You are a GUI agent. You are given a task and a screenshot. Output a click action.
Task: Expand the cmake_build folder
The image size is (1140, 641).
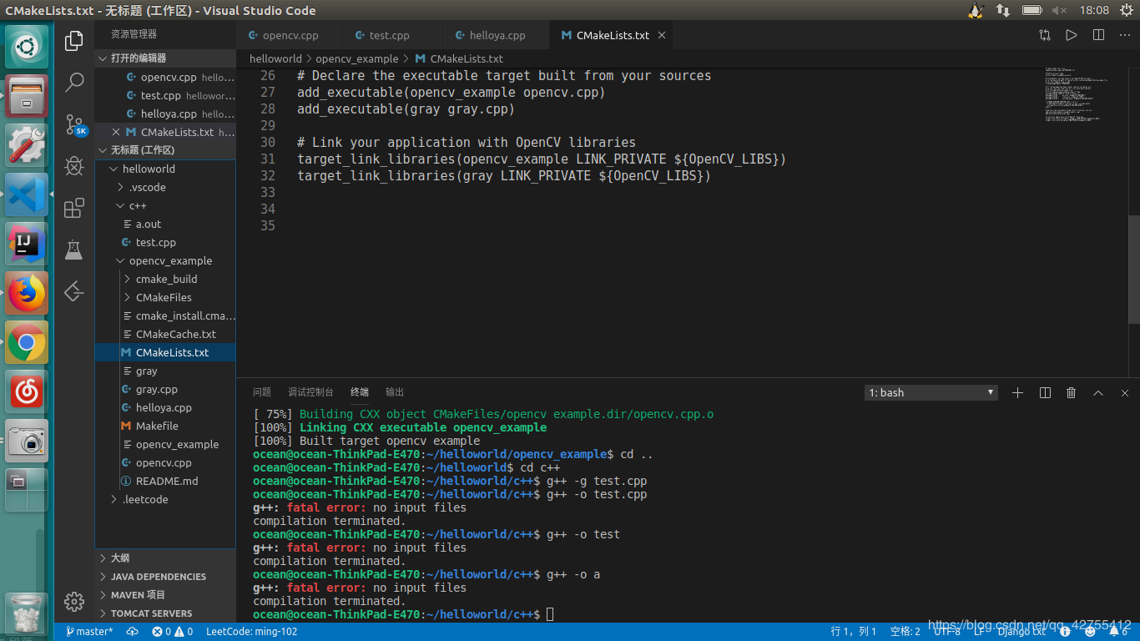tap(165, 279)
